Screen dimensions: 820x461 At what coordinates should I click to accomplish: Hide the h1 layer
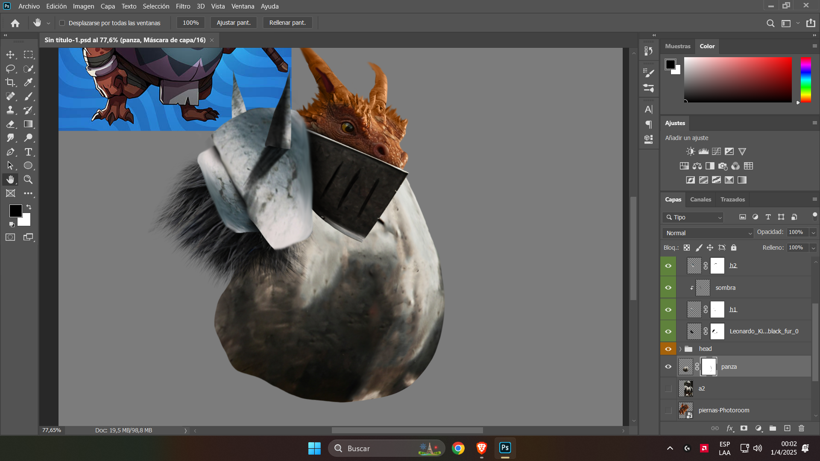pos(668,310)
